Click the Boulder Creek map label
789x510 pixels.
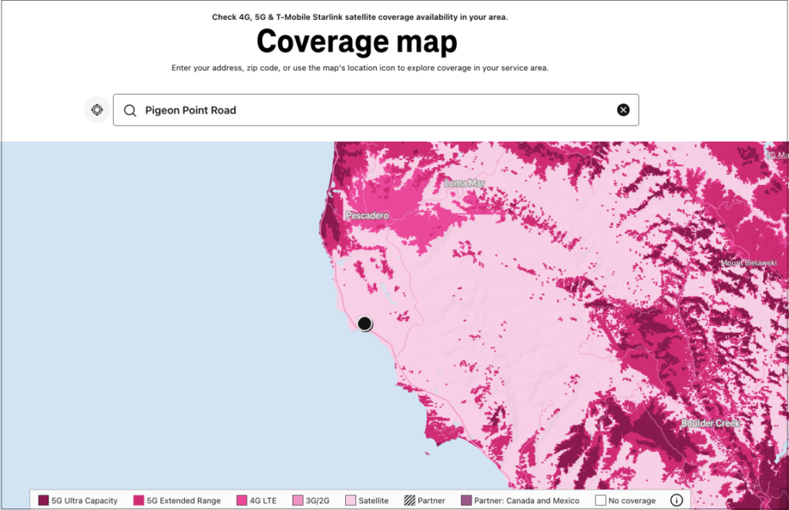pyautogui.click(x=710, y=424)
